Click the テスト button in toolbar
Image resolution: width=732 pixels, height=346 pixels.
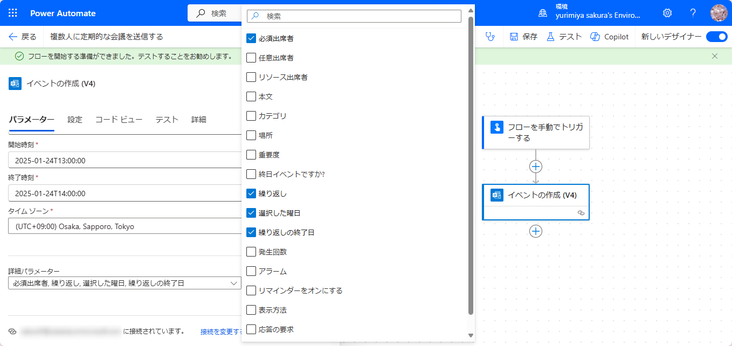pyautogui.click(x=564, y=37)
